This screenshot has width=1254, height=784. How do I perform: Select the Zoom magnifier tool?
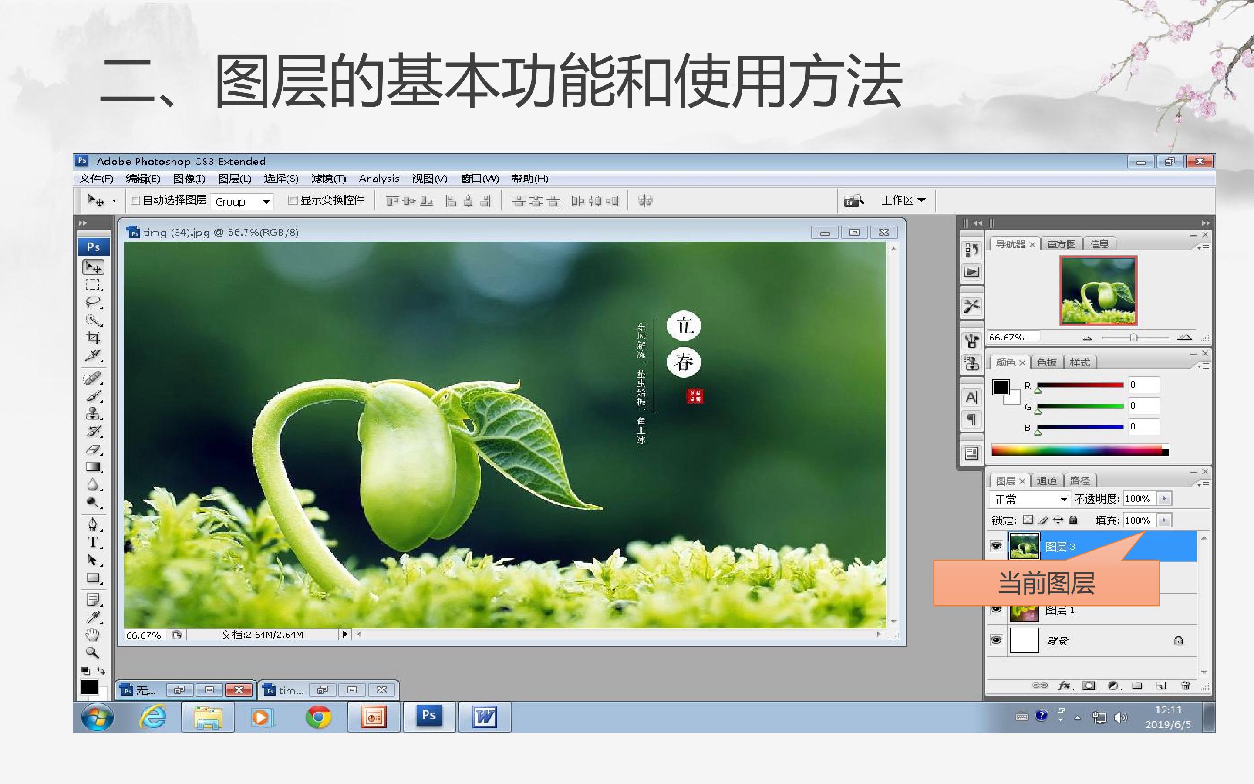[x=93, y=652]
